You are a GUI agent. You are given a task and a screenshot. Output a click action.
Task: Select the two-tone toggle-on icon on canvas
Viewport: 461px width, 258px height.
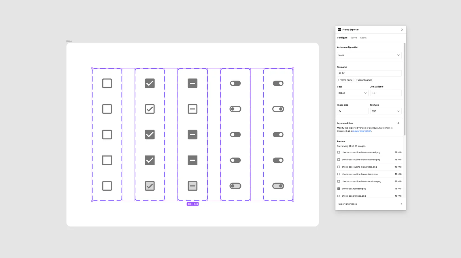point(278,186)
